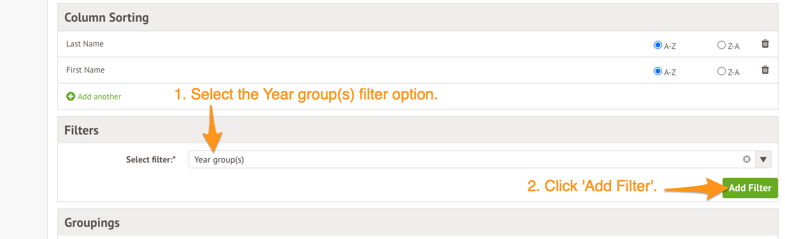Select Z-A sorting for Last Name
785x239 pixels.
(x=721, y=45)
